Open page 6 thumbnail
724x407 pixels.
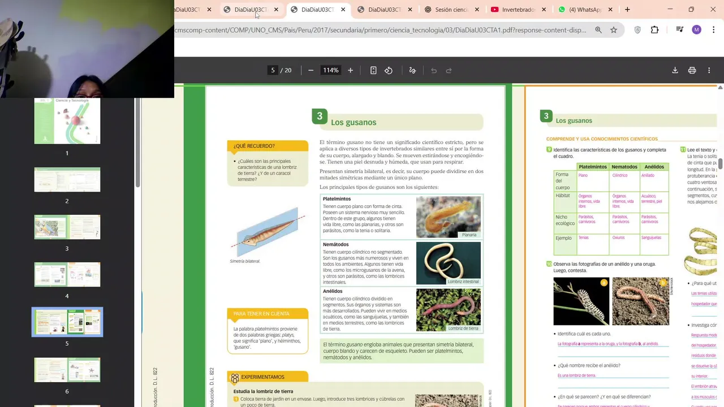click(67, 370)
